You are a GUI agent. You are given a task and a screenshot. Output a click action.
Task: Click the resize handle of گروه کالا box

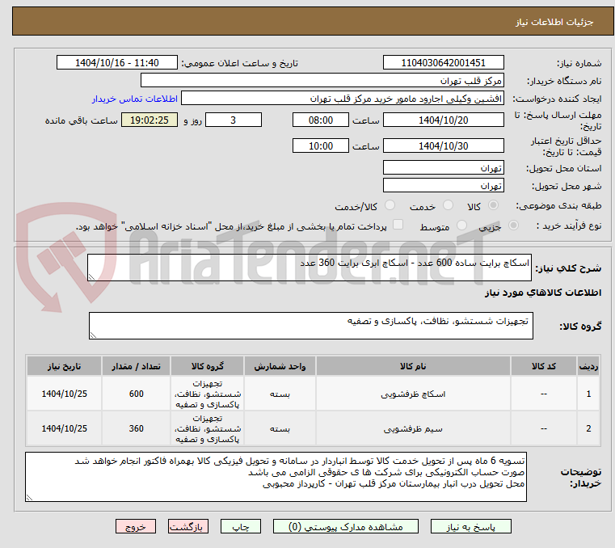click(93, 335)
